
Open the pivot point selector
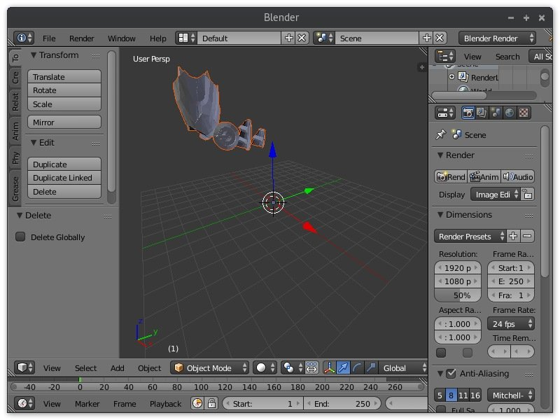coord(292,367)
